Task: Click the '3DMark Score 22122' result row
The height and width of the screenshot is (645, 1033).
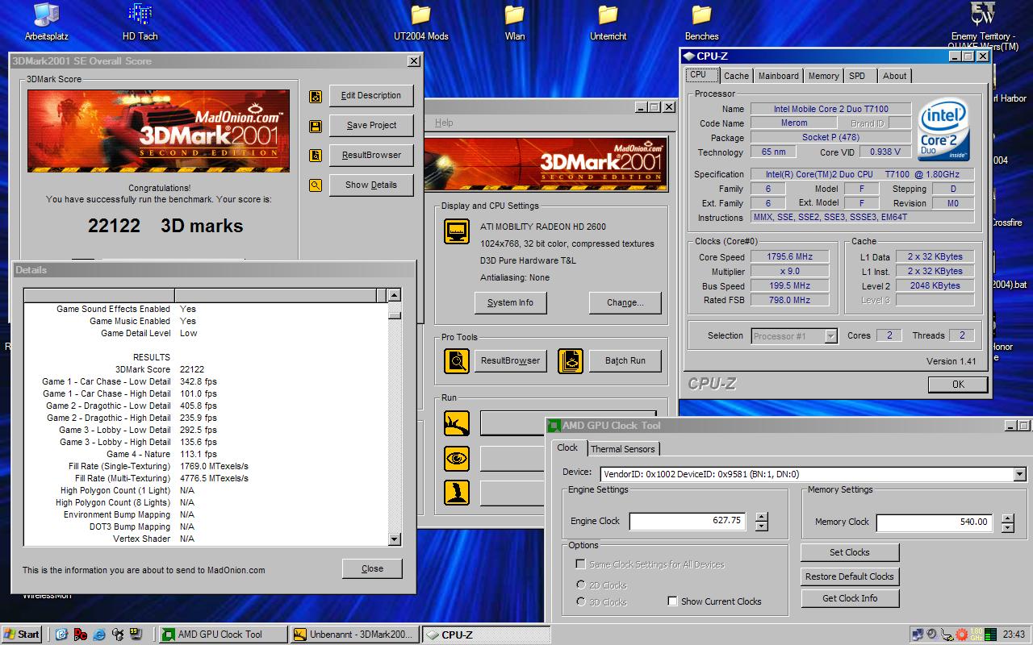Action: [x=207, y=369]
